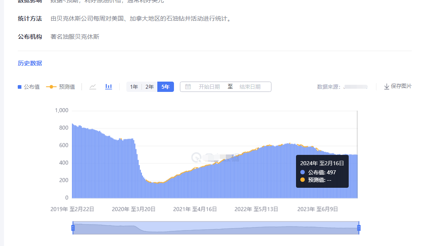Switch to the 1年 time range tab
424x246 pixels.
click(x=134, y=86)
